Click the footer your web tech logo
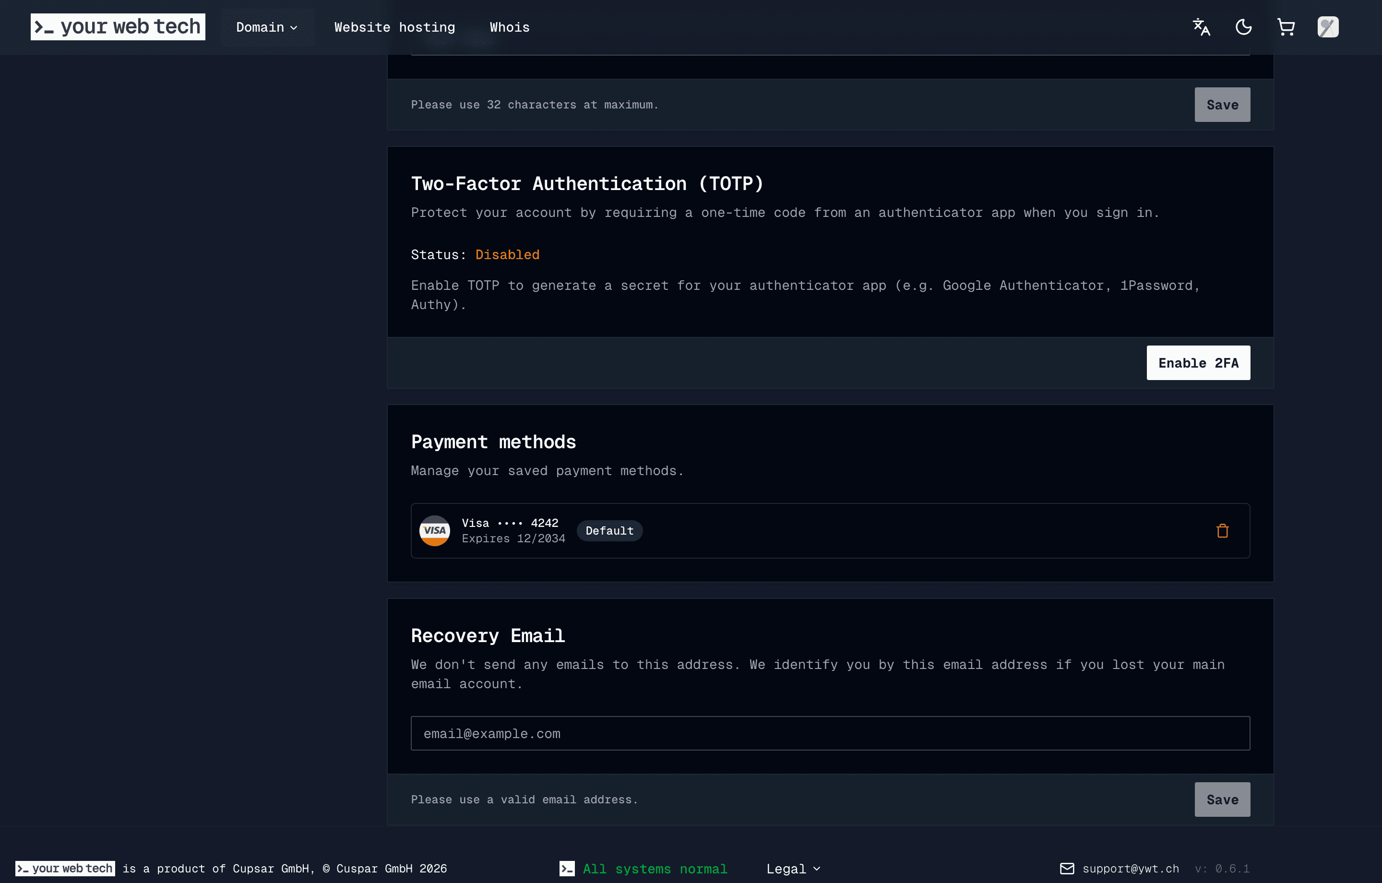The width and height of the screenshot is (1382, 883). [65, 868]
